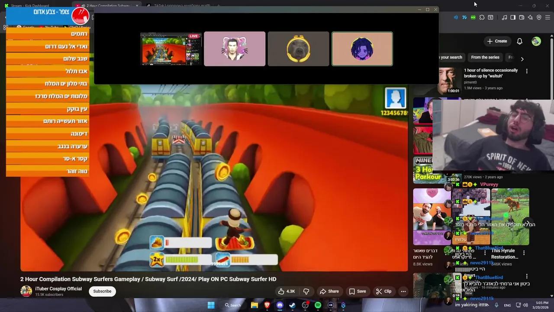Open the 7TV extension icon
The image size is (554, 312).
464,17
